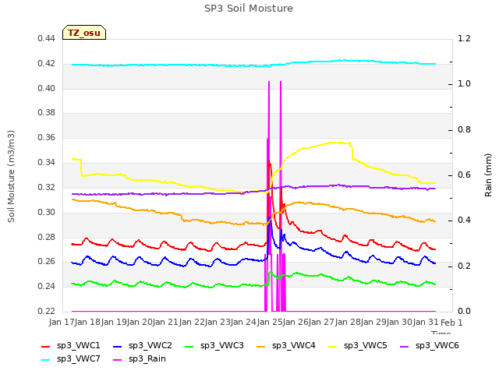This screenshot has width=499, height=374.
Task: Click the cyan sp3_VWC7 legend swatch
Action: click(x=46, y=360)
